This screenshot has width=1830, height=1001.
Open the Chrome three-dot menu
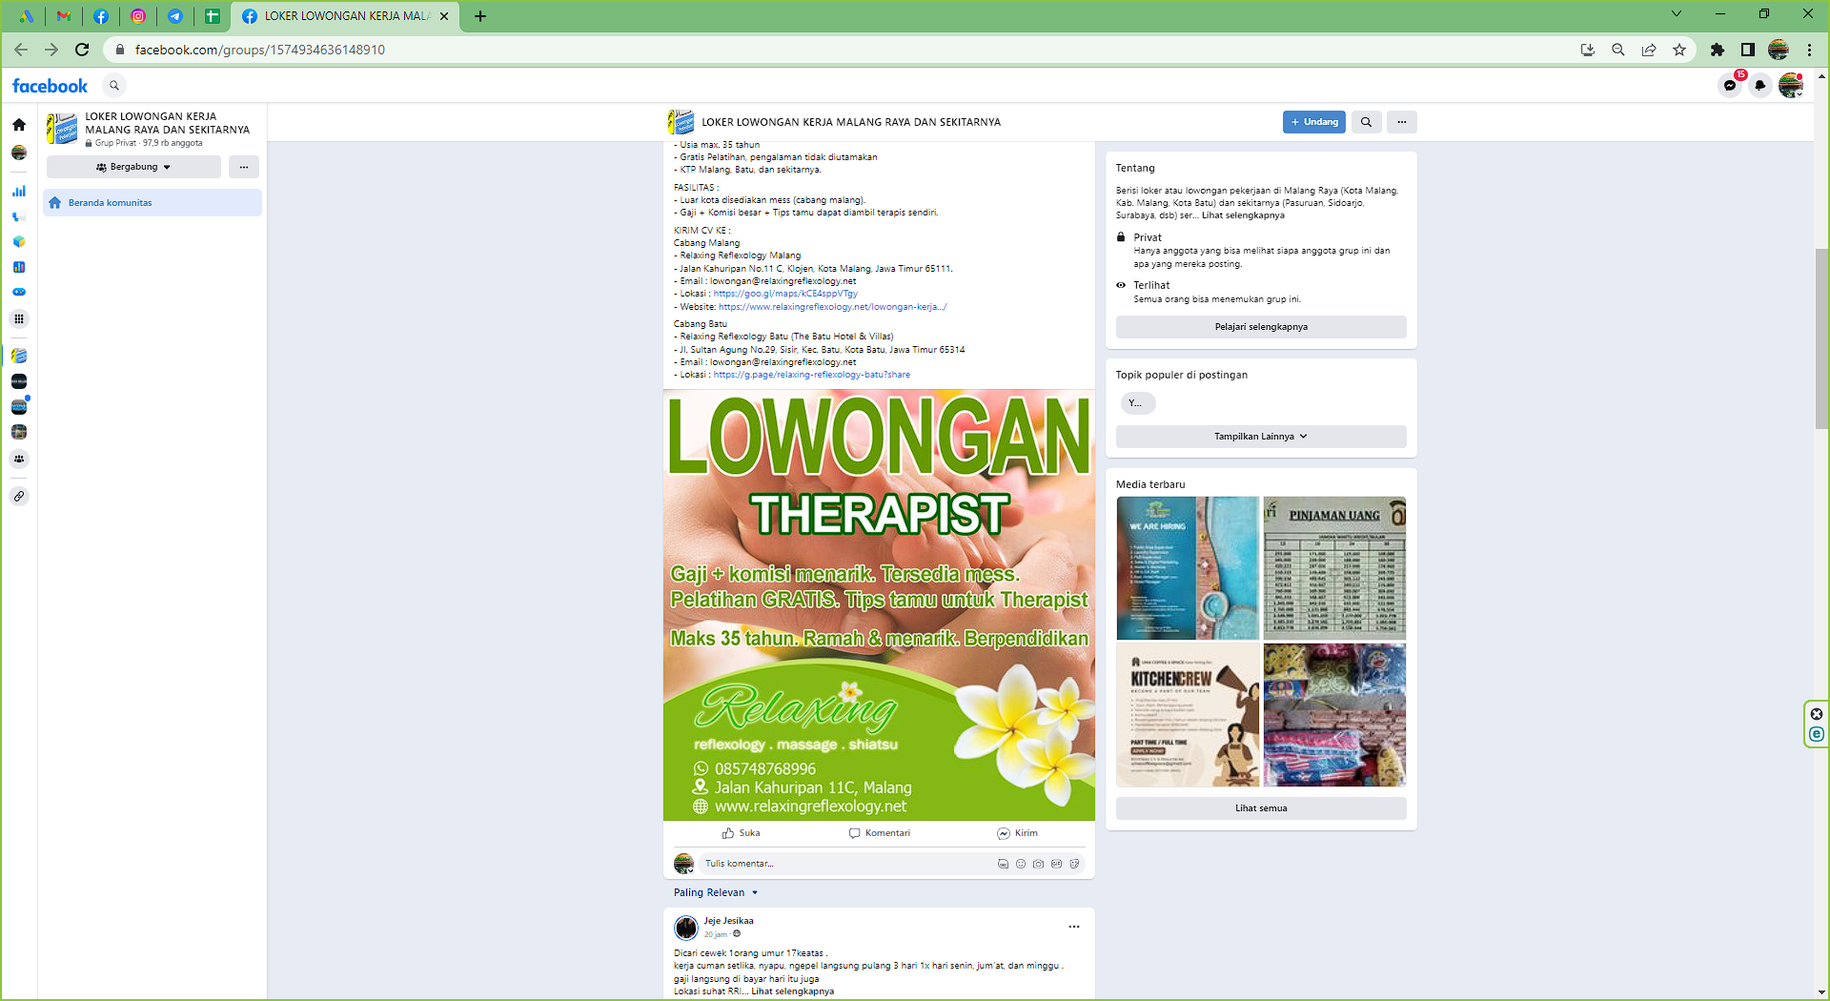click(1809, 50)
